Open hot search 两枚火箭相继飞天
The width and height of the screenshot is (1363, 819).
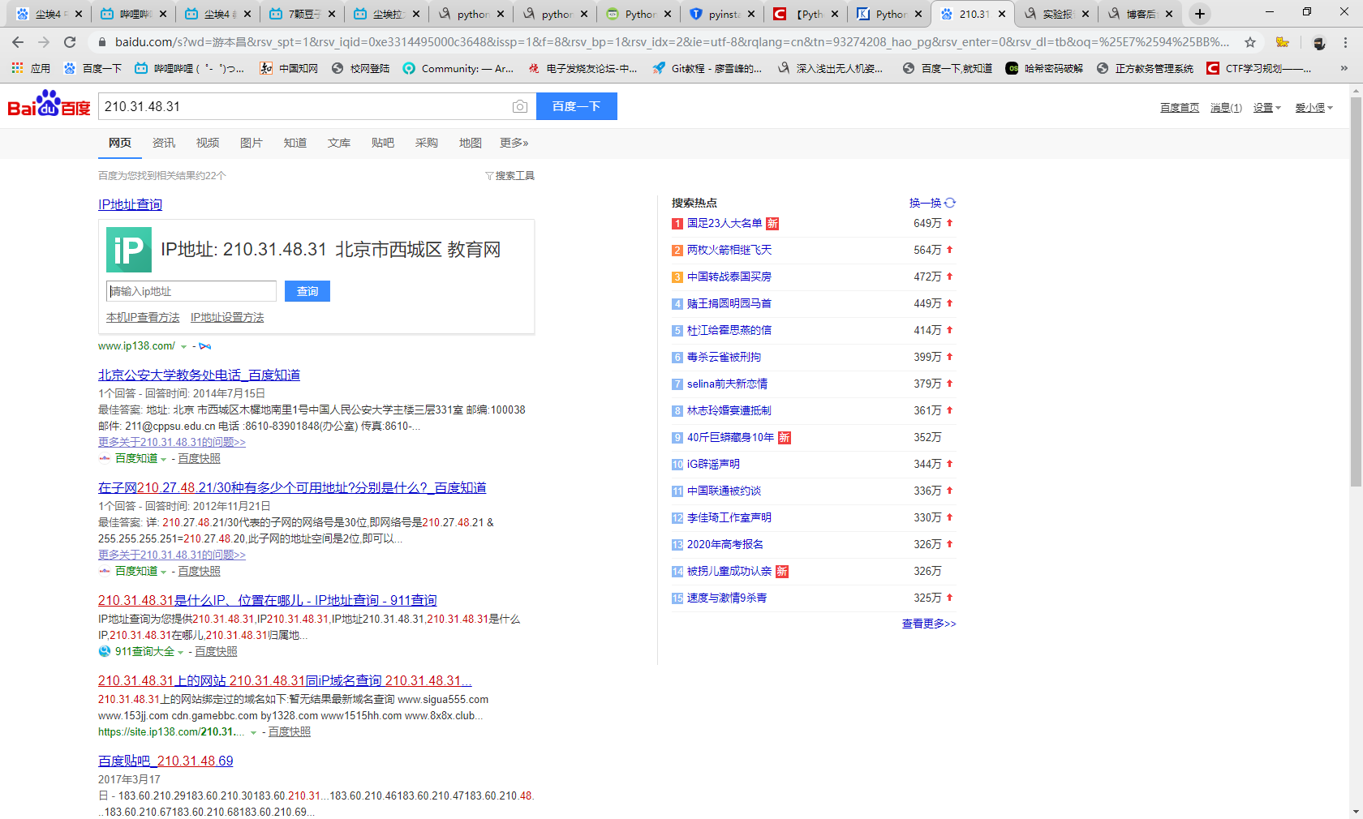coord(729,250)
